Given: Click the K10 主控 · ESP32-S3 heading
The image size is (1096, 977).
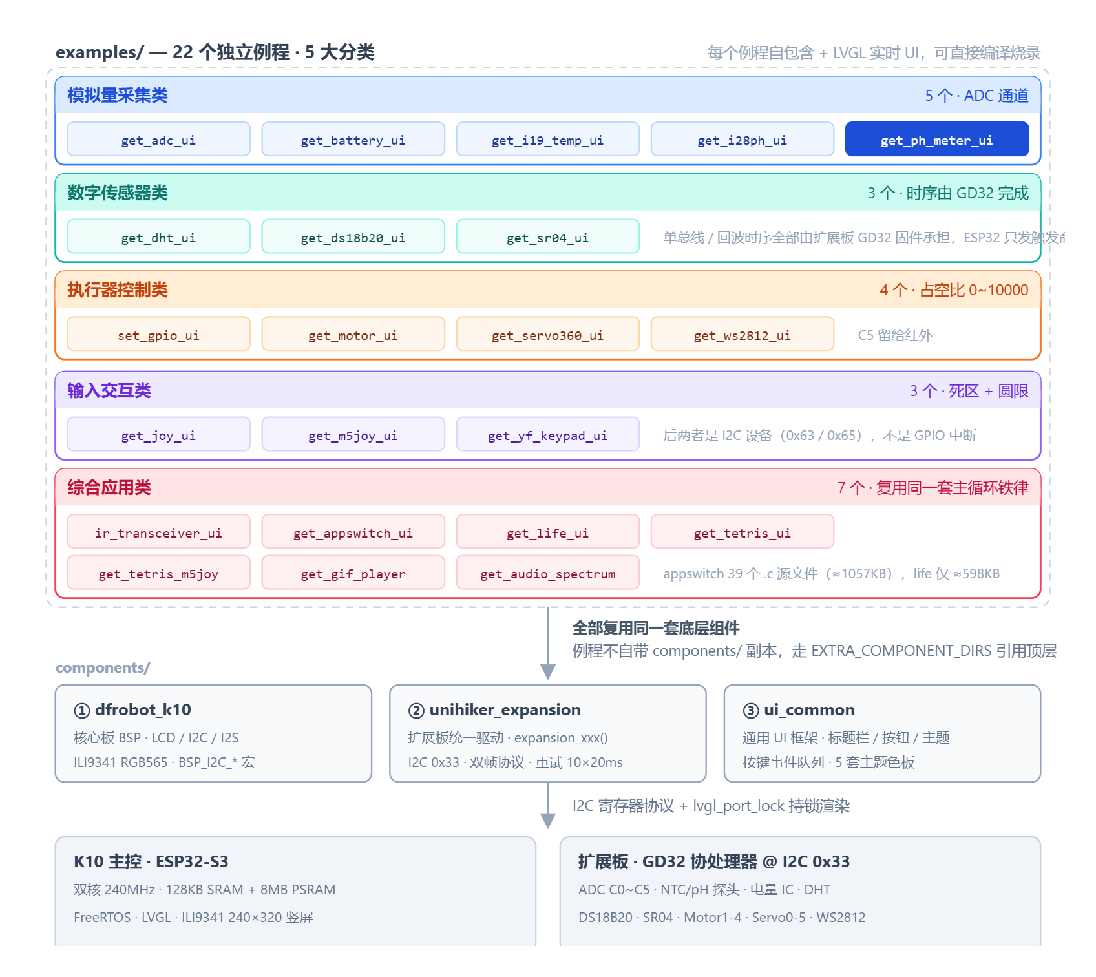Looking at the screenshot, I should tap(151, 861).
